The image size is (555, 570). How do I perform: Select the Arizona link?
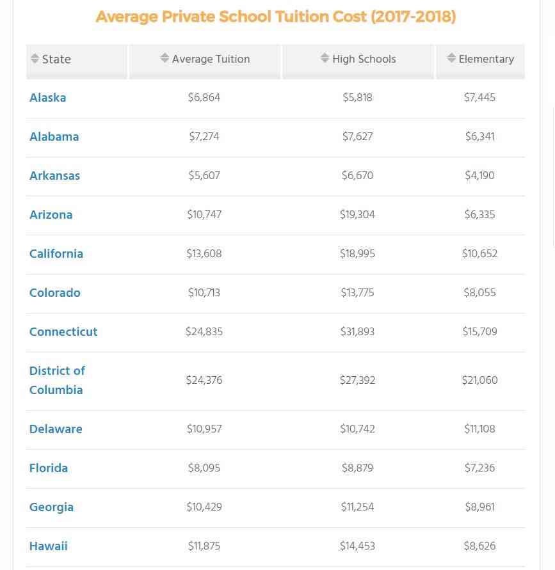51,215
